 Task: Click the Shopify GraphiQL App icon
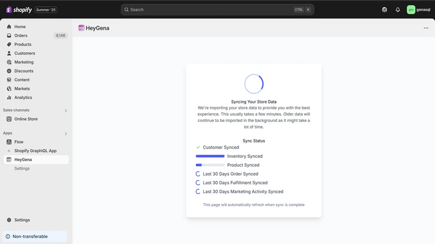point(9,151)
